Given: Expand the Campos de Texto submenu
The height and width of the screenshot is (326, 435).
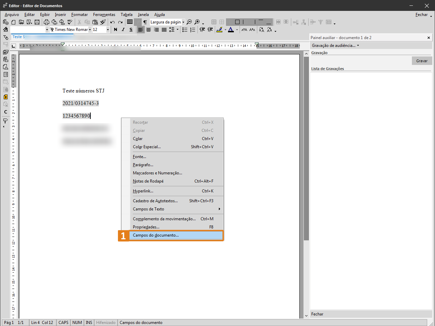Looking at the screenshot, I should pyautogui.click(x=176, y=209).
